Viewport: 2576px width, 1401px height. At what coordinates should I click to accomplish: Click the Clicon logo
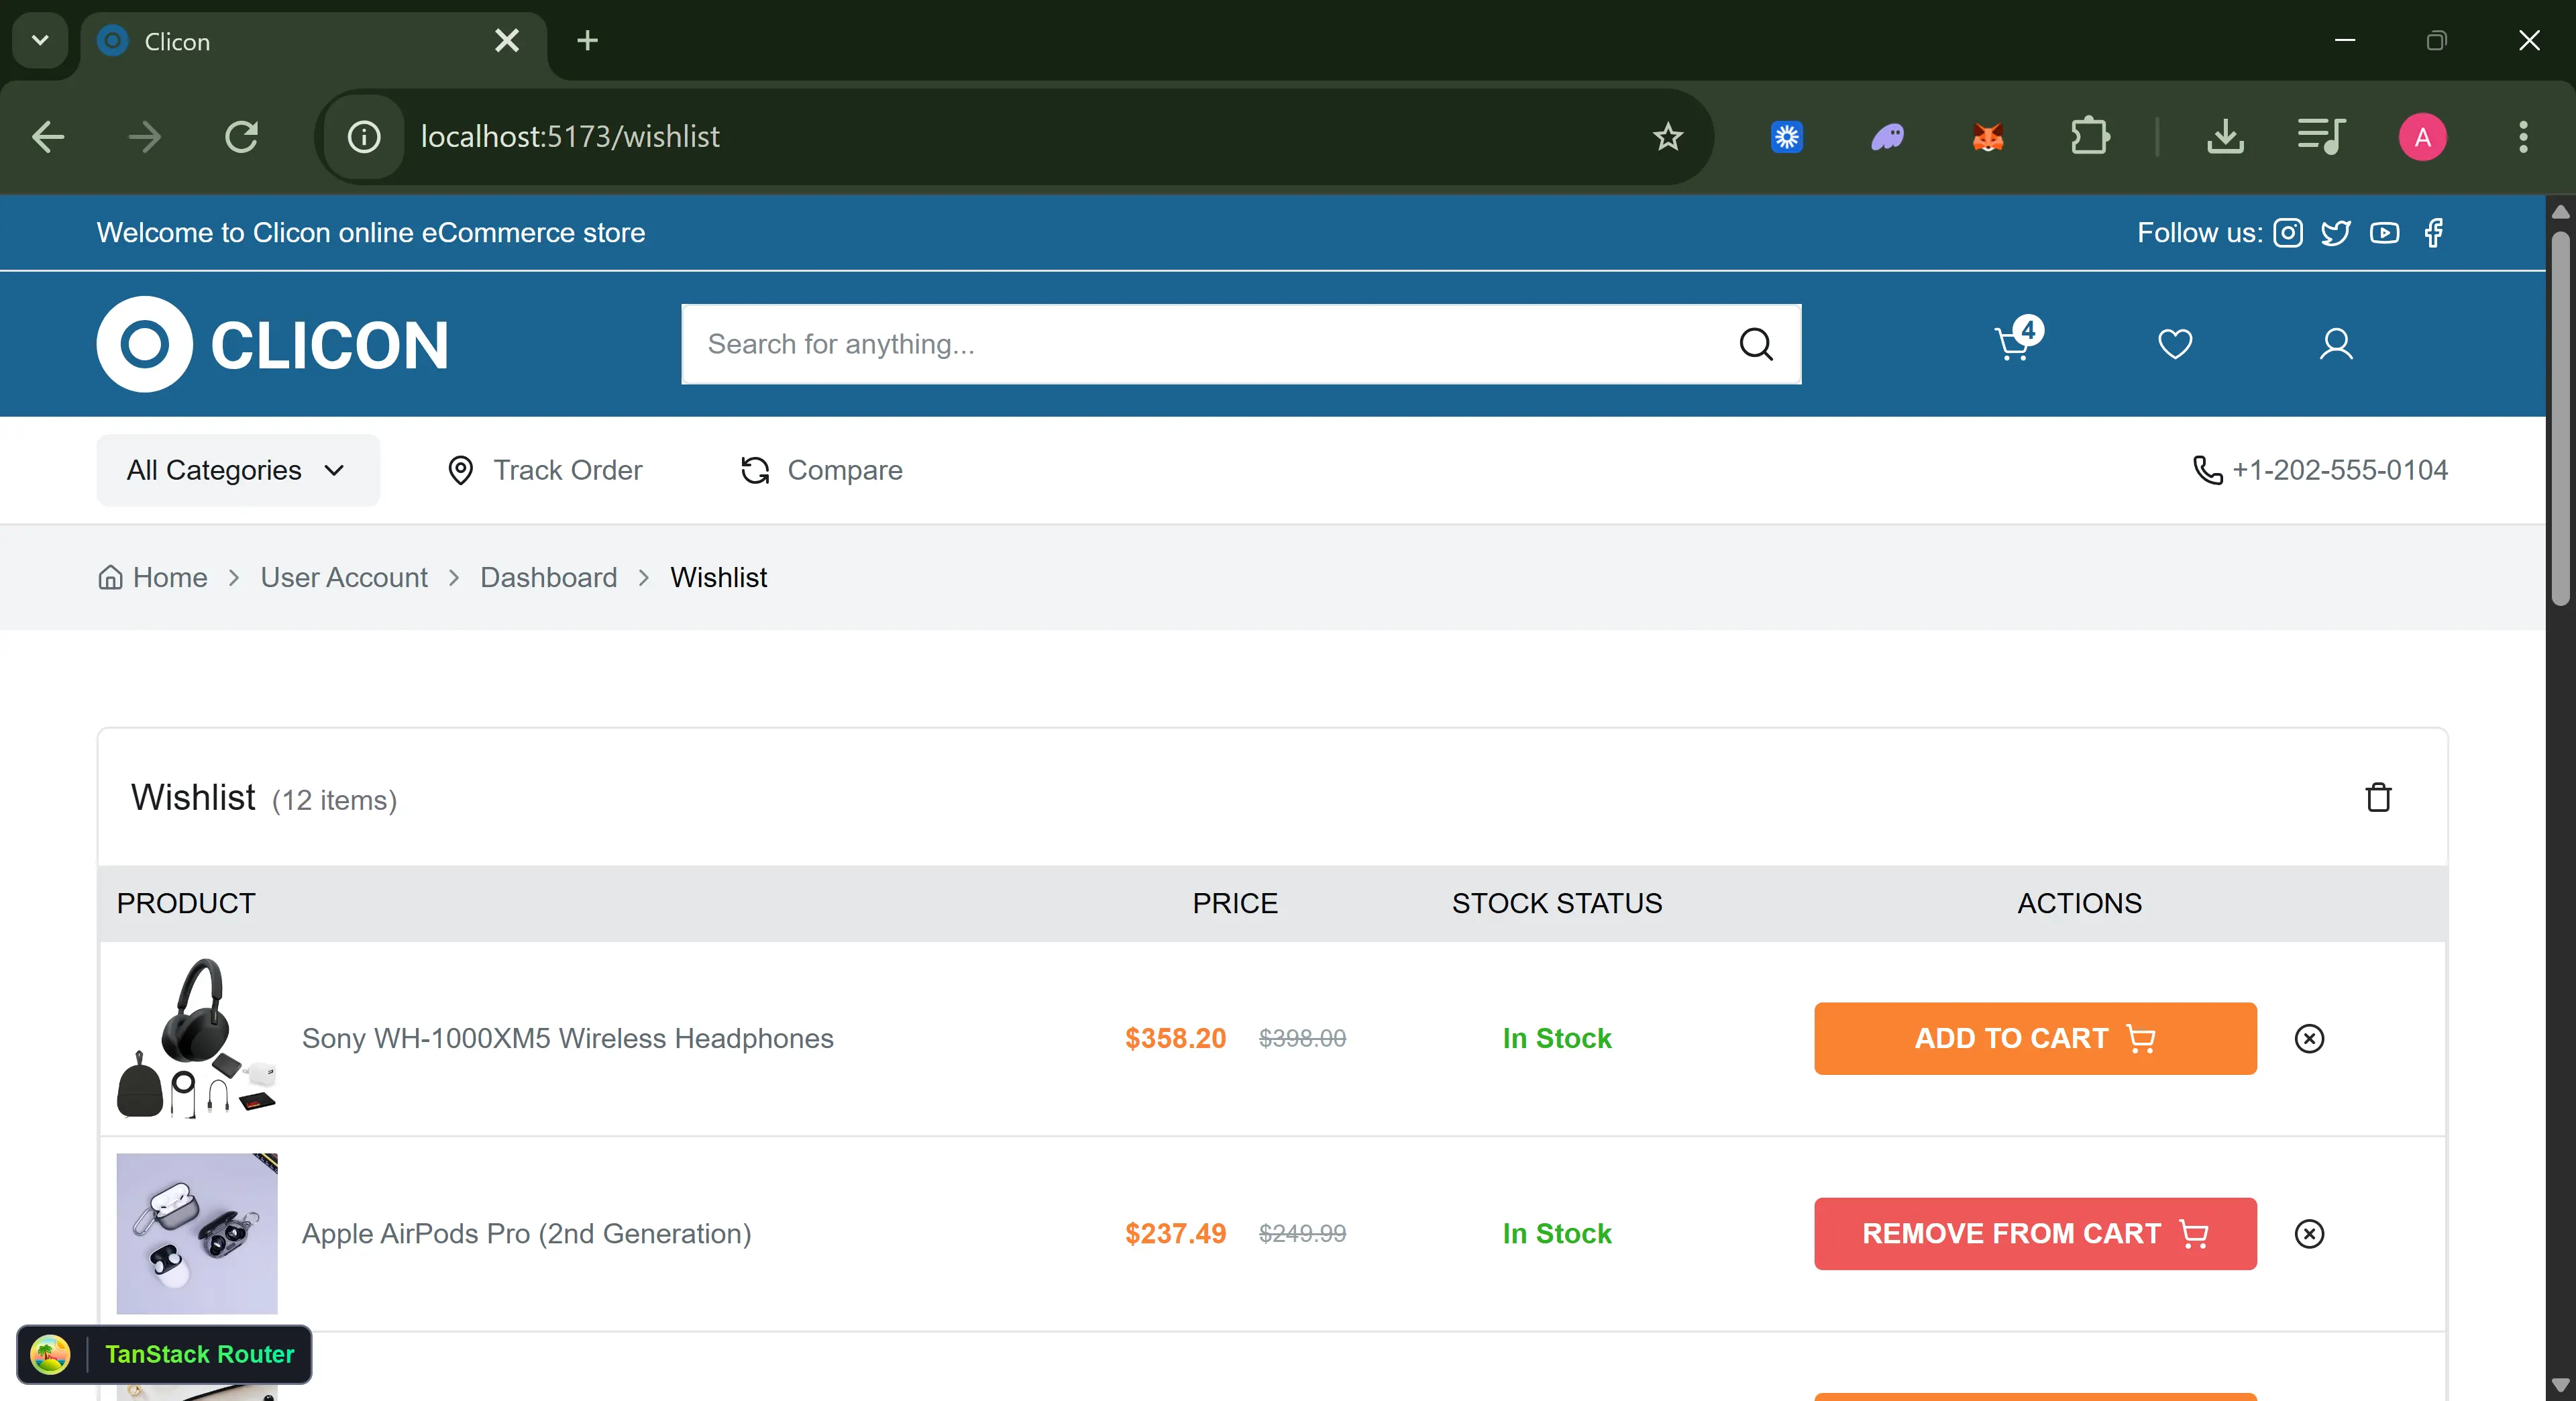pyautogui.click(x=272, y=344)
